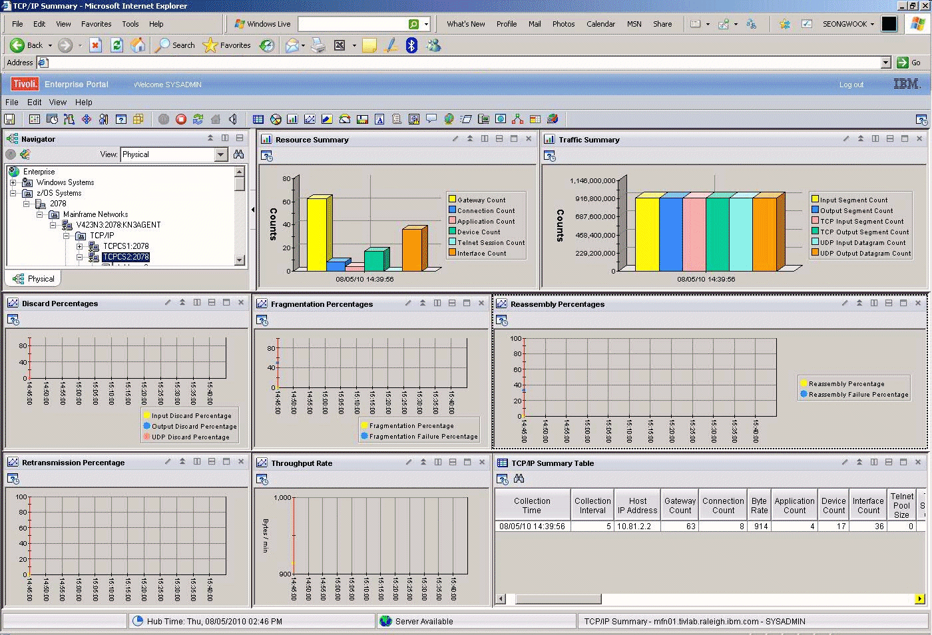Click the Collection Time cell 08/05/10 14:39:56
Image resolution: width=932 pixels, height=635 pixels.
coord(533,527)
